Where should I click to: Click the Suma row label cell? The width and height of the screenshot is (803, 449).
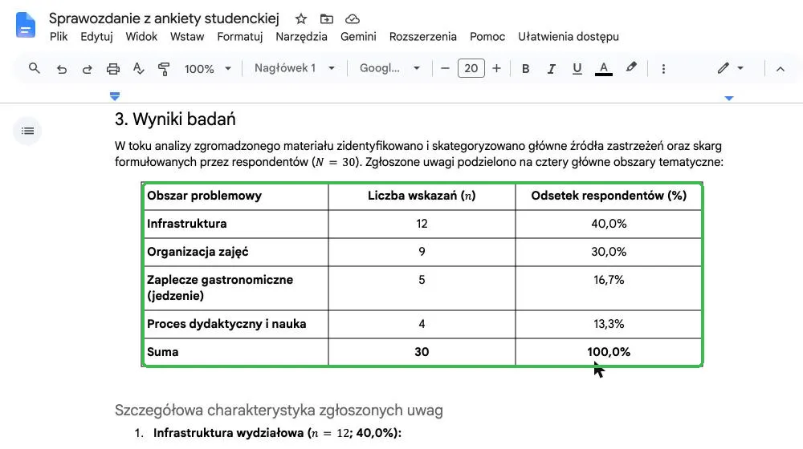[x=236, y=352]
